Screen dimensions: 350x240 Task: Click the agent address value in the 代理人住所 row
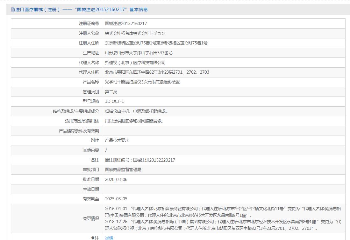[157, 72]
